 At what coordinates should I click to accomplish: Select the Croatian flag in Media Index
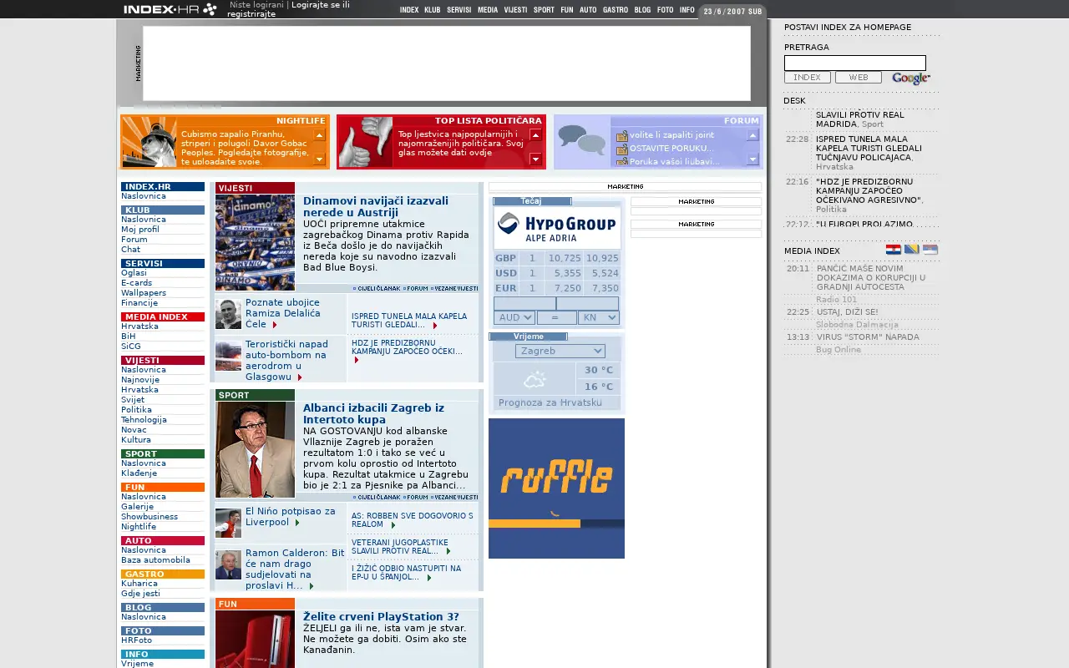[894, 250]
